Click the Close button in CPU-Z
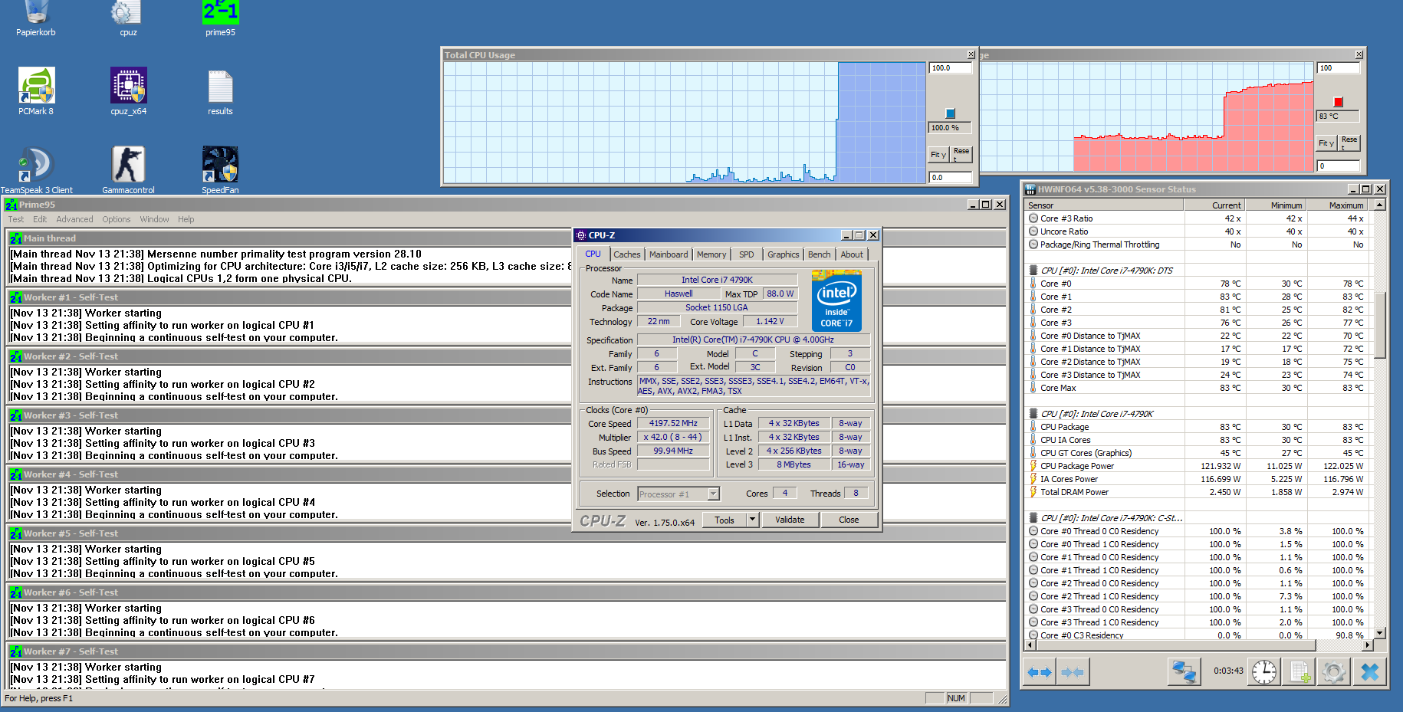 (849, 520)
